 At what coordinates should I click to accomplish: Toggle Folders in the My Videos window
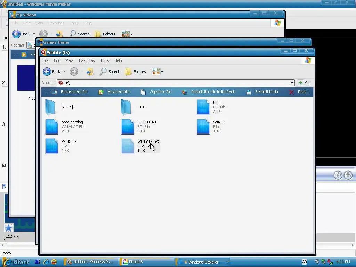coord(105,34)
